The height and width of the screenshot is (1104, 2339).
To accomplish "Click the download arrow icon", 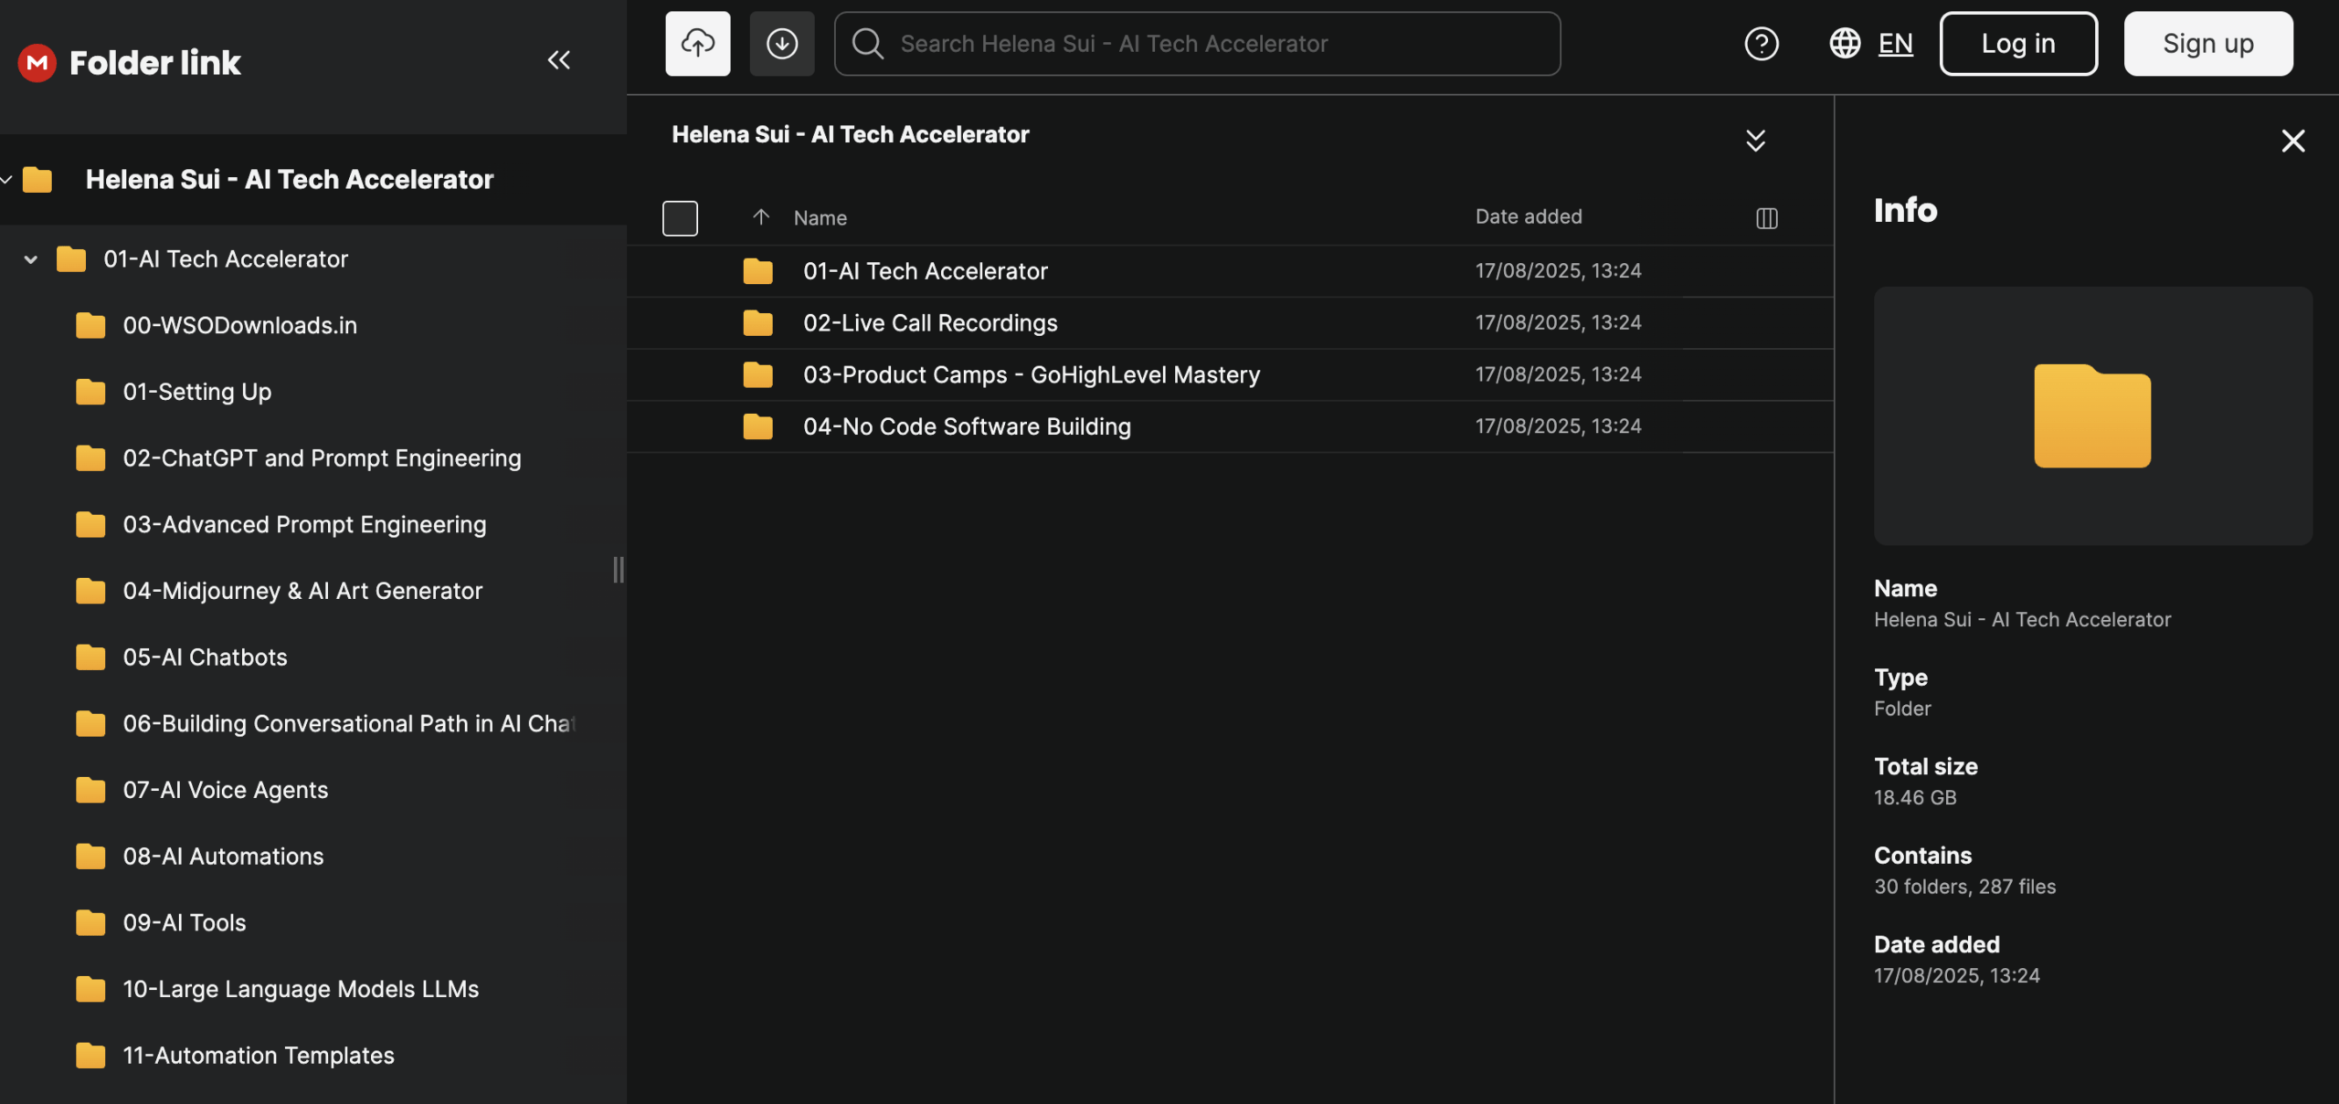I will click(x=781, y=44).
